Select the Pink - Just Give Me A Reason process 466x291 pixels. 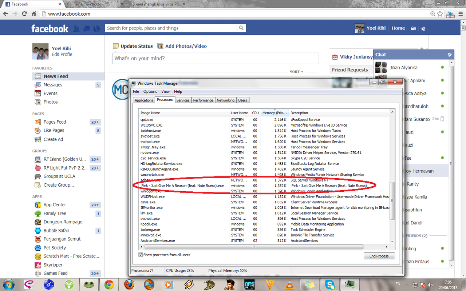point(265,186)
